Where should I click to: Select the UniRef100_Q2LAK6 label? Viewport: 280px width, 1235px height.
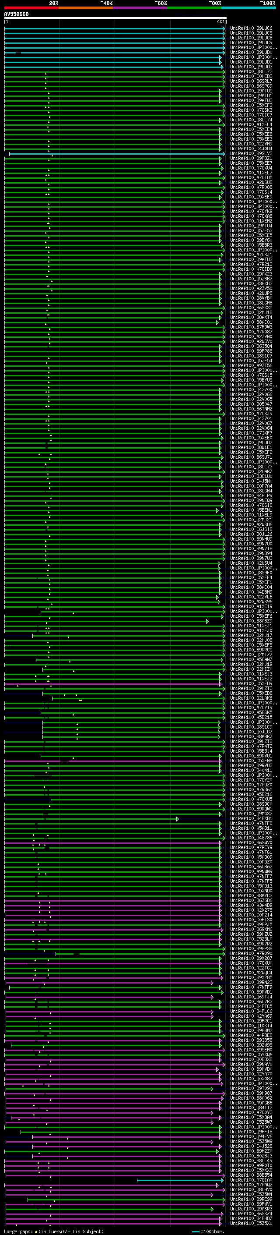pyautogui.click(x=251, y=698)
